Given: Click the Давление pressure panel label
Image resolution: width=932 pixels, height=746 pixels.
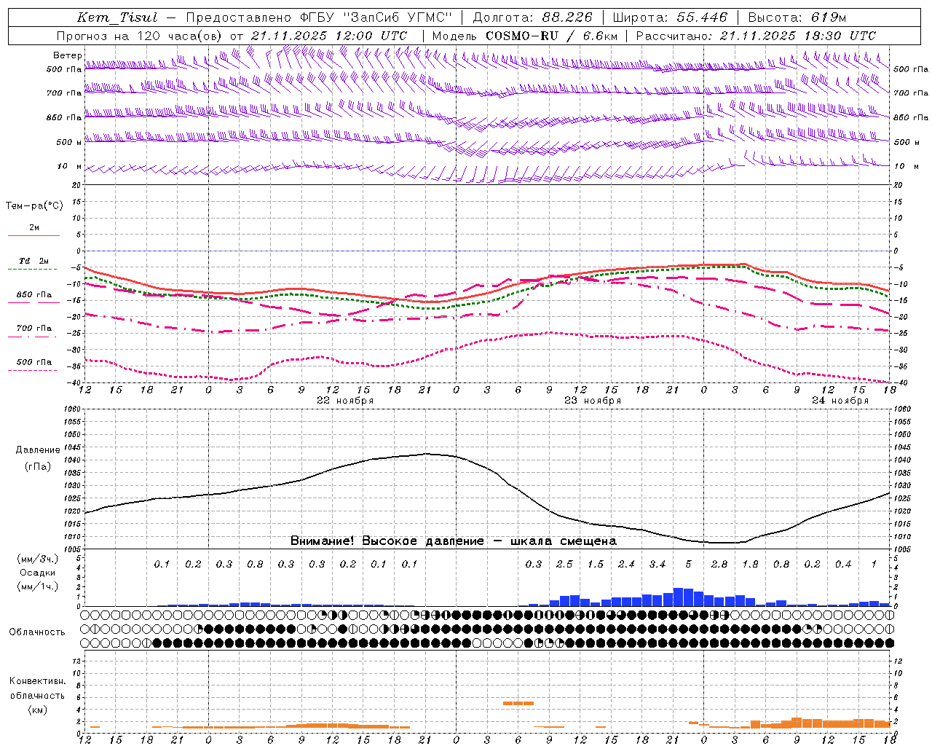Looking at the screenshot, I should pyautogui.click(x=38, y=450).
